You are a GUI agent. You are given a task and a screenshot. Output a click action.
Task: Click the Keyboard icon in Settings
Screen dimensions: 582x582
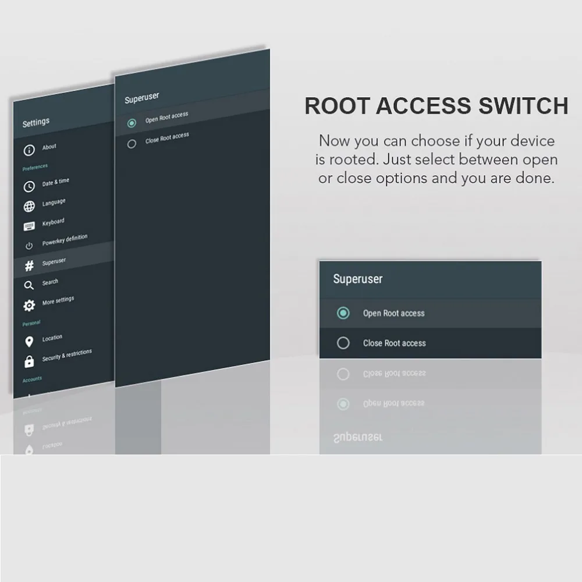tap(29, 226)
